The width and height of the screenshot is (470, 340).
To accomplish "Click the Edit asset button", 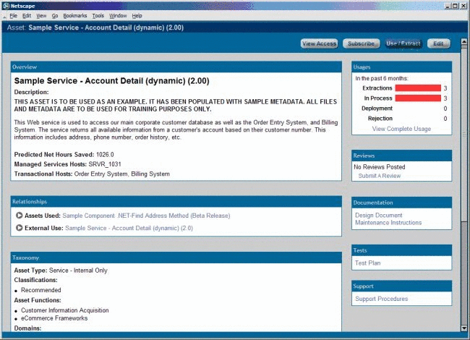I will pos(438,43).
